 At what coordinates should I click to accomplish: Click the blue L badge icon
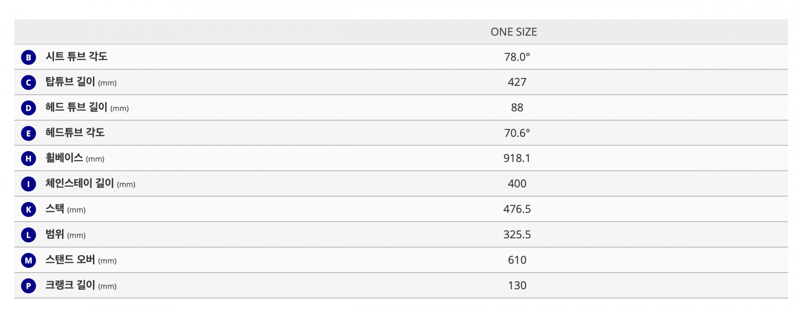(x=28, y=235)
